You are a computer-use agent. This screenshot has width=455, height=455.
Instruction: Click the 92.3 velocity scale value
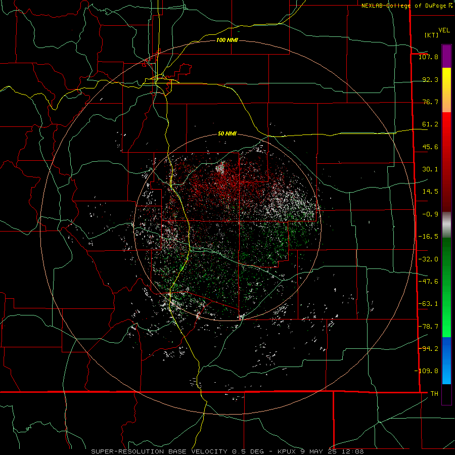[x=430, y=79]
